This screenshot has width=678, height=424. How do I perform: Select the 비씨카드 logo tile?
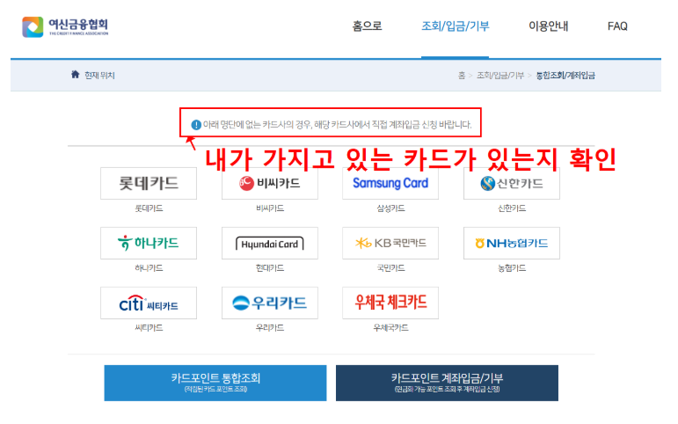point(270,184)
